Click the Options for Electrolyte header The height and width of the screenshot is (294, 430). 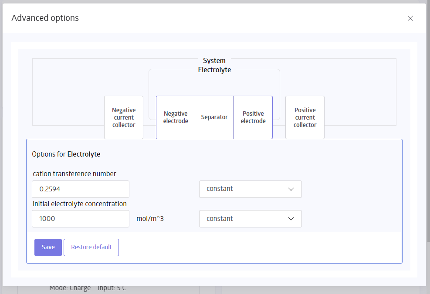pos(66,154)
